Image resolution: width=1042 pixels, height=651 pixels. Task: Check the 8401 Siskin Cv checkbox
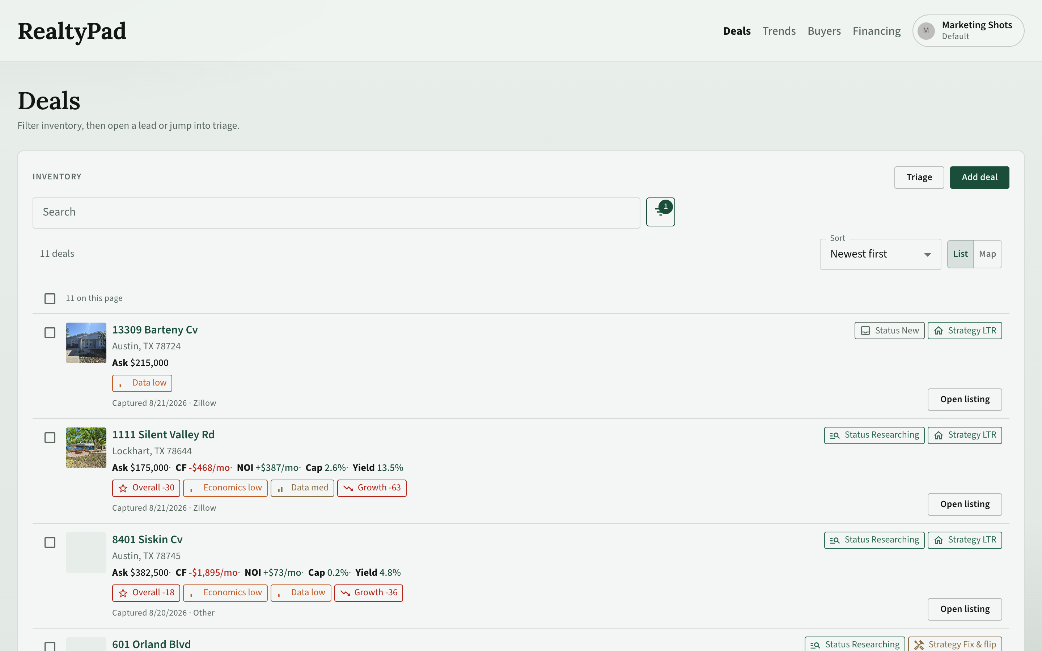(x=50, y=542)
